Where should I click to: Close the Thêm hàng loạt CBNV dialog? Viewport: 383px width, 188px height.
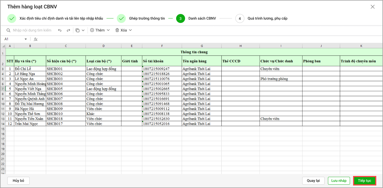[x=372, y=7]
